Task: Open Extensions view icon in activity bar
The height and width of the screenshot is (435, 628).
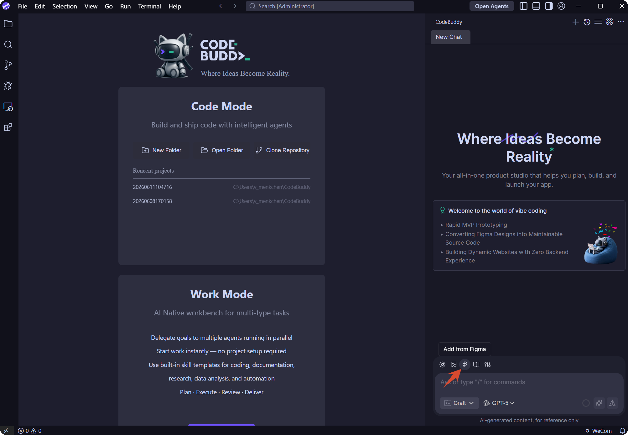Action: pos(8,127)
